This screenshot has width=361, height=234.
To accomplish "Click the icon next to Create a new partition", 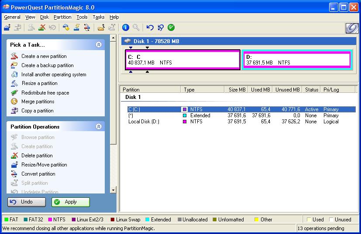I will pos(14,56).
